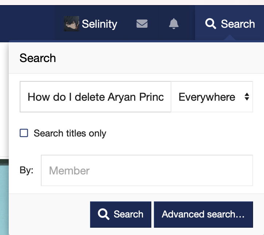The height and width of the screenshot is (235, 264).
Task: Click the up-down arrows beside Everywhere
Action: point(246,97)
